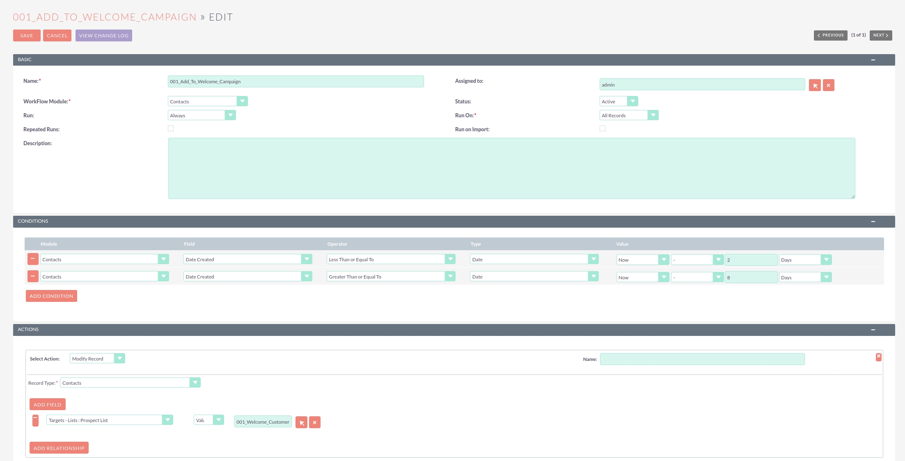Go to the Previous record
Image resolution: width=905 pixels, height=461 pixels.
click(831, 35)
